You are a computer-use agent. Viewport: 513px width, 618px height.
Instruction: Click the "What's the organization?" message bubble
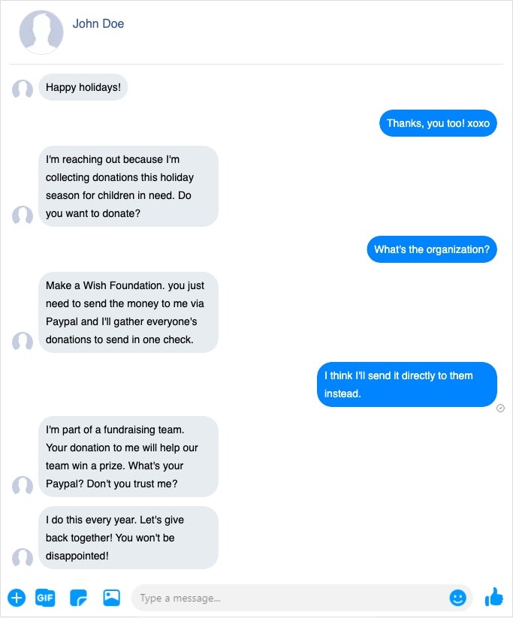[432, 249]
